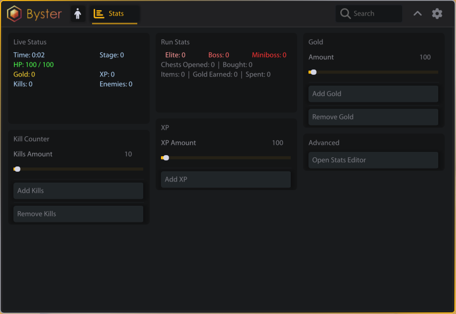Click the Run Stats panel heading
Image resolution: width=456 pixels, height=314 pixels.
(175, 42)
